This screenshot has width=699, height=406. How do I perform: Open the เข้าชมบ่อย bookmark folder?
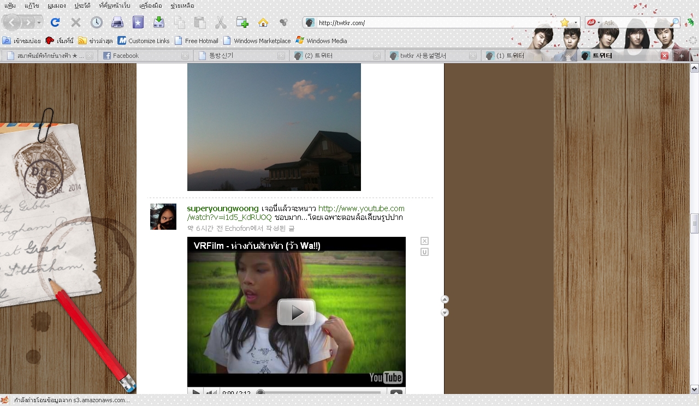[21, 40]
